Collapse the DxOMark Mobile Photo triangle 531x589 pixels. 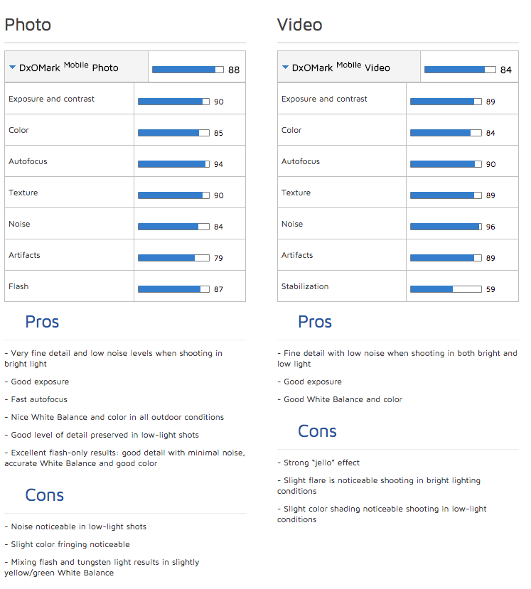click(12, 67)
